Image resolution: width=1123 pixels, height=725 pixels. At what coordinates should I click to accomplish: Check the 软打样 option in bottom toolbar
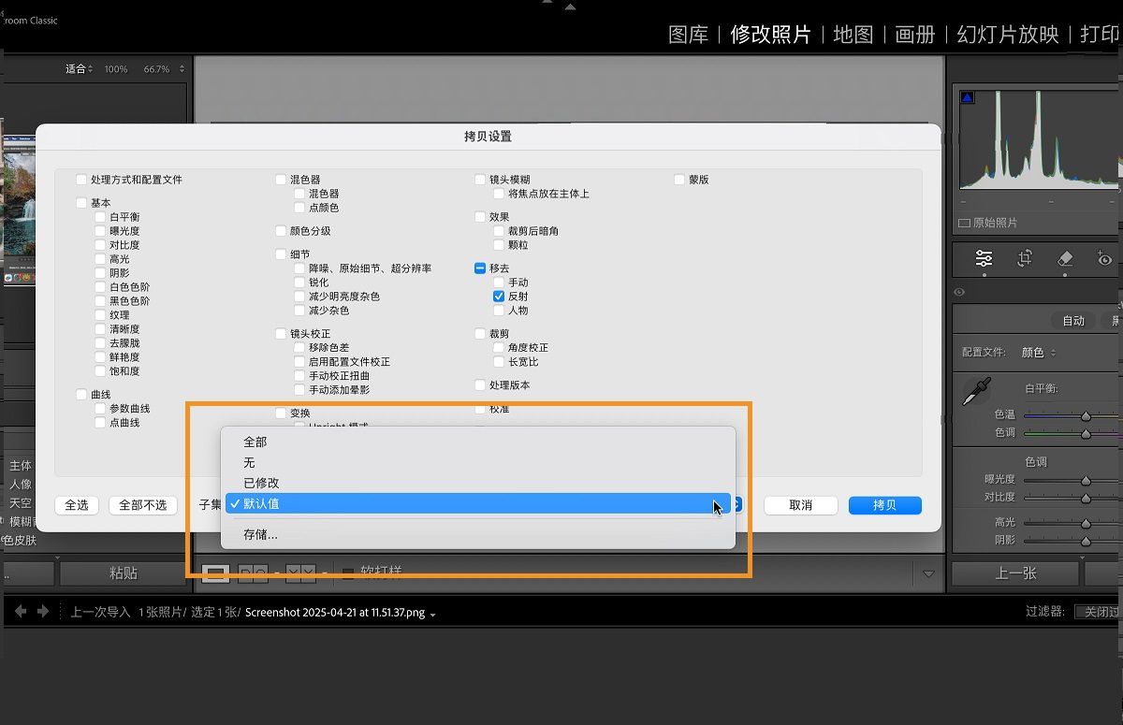[x=347, y=573]
